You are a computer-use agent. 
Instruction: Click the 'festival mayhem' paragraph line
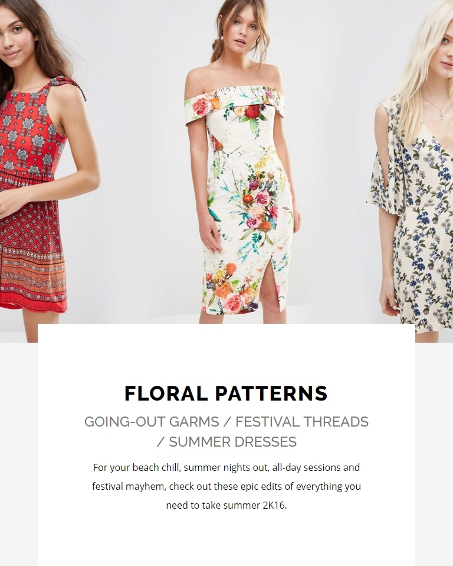point(226,486)
